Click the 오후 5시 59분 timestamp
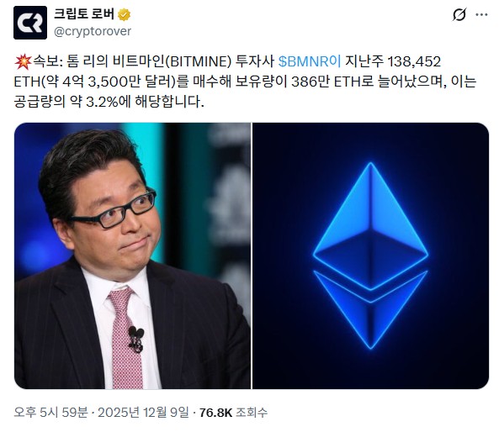 tap(50, 413)
